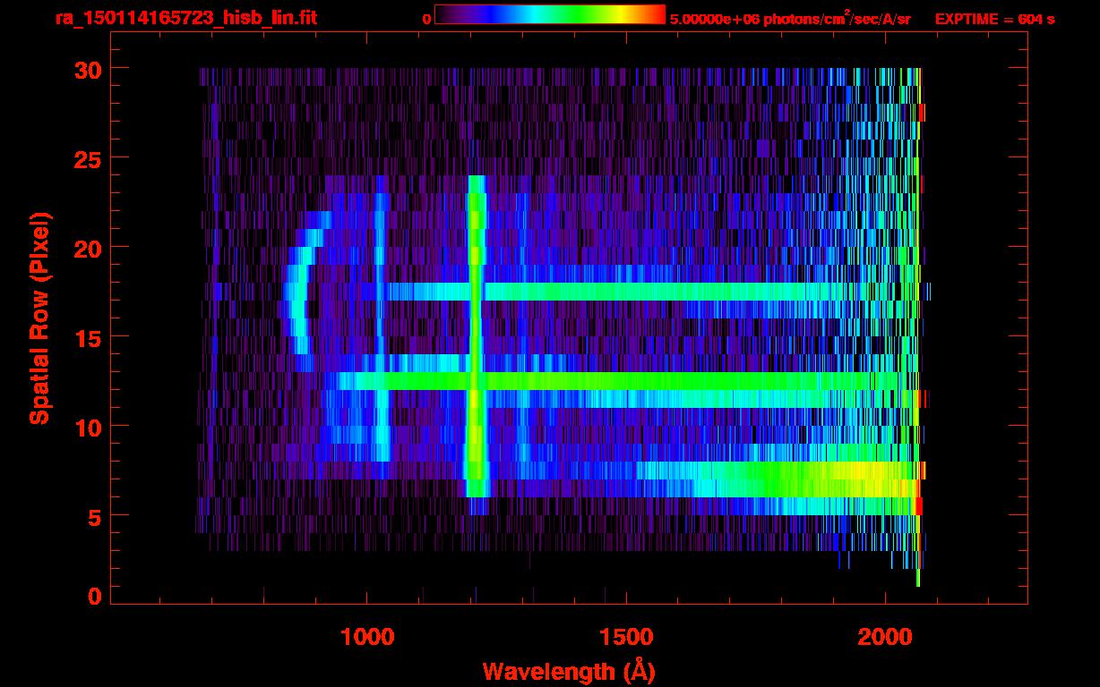1100x687 pixels.
Task: Click the Spatial Row (Pixel) axis title
Action: click(39, 318)
